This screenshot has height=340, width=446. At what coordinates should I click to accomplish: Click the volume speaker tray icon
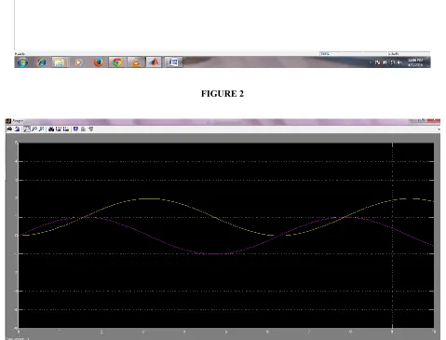pyautogui.click(x=399, y=62)
